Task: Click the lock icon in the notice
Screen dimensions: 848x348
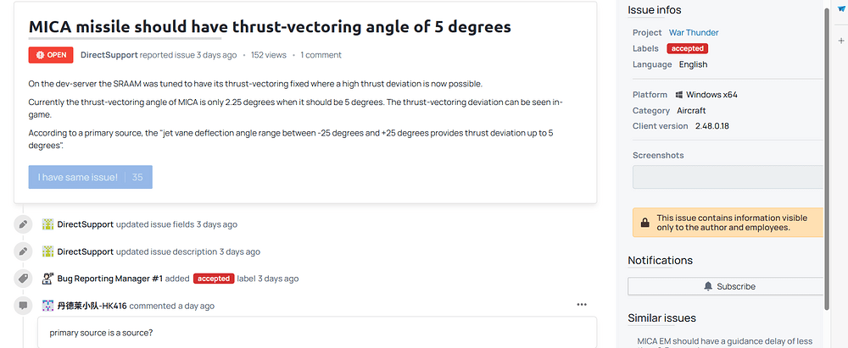Action: (x=644, y=223)
